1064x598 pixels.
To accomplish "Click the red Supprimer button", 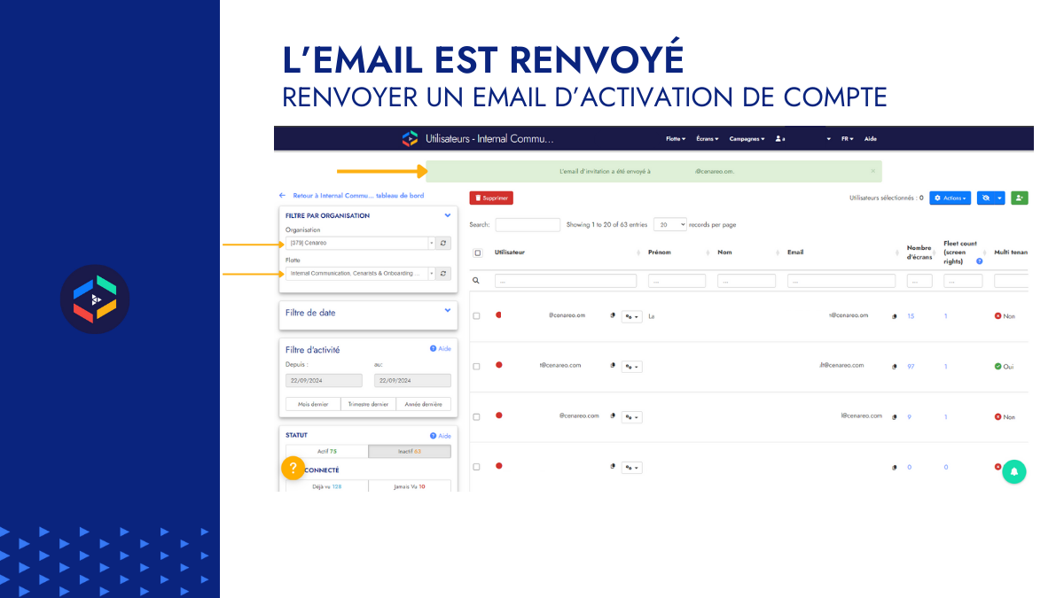I will point(491,198).
